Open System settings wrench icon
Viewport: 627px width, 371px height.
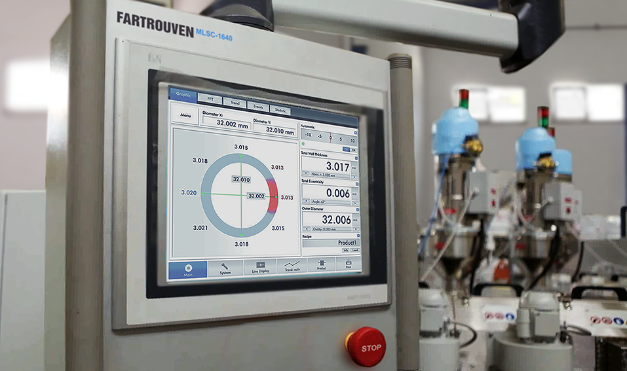pos(225,268)
